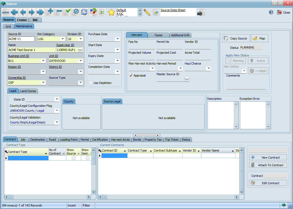Go to first record with double-left arrow

(x=14, y=12)
